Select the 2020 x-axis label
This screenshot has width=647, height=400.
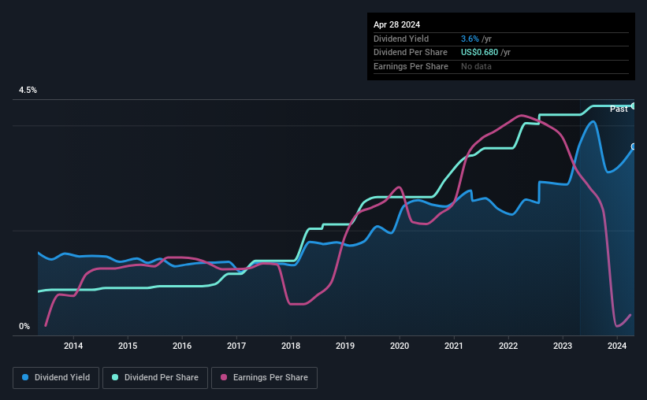tap(400, 346)
